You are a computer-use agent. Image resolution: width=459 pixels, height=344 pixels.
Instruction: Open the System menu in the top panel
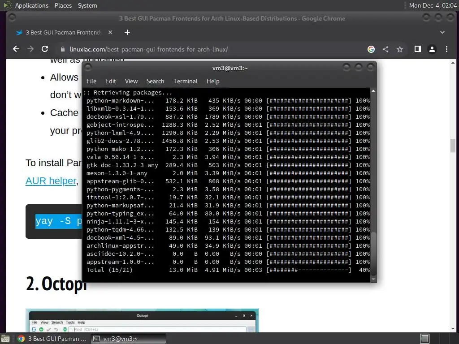(x=87, y=5)
